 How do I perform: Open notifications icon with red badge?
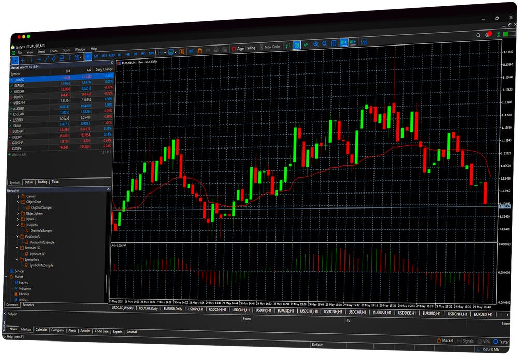coord(488,34)
